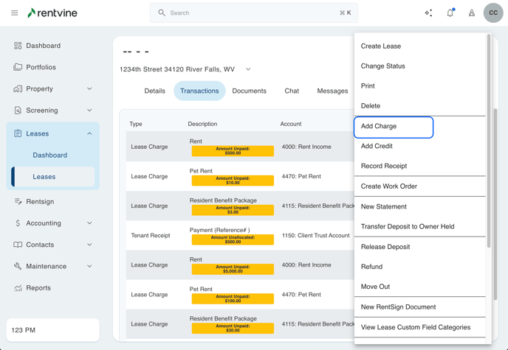Select Add Charge from the menu
Viewport: 508px width, 350px height.
(394, 127)
